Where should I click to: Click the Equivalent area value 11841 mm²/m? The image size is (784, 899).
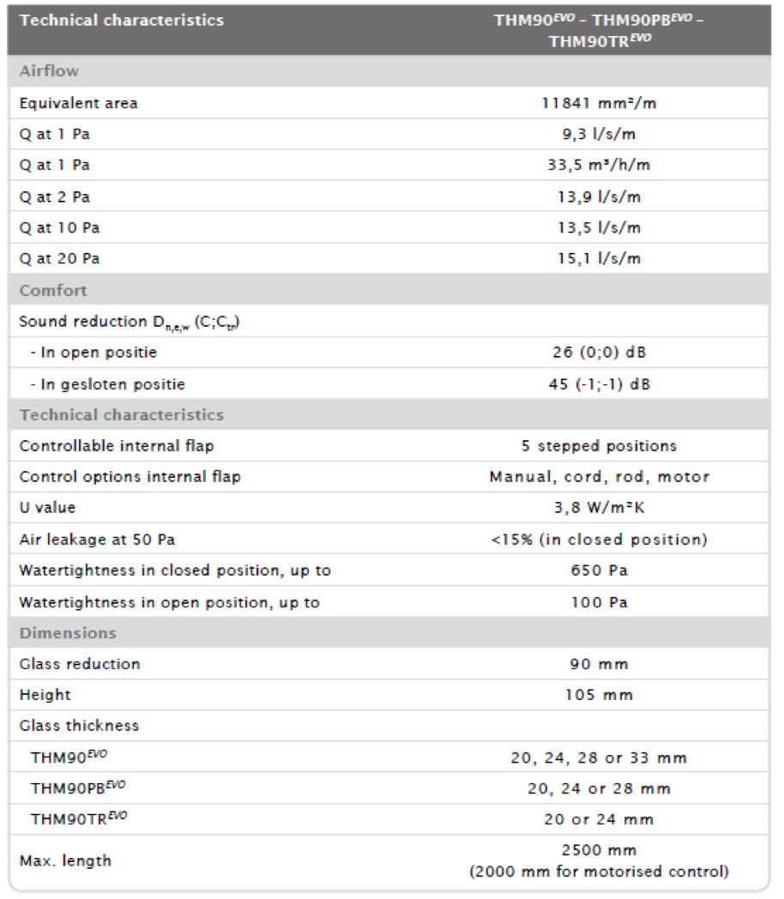(x=599, y=103)
